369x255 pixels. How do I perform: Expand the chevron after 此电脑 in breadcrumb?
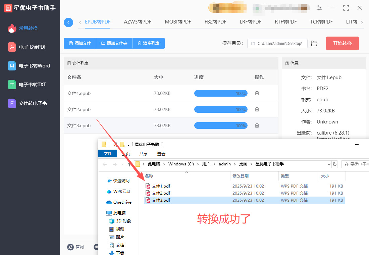(x=164, y=164)
